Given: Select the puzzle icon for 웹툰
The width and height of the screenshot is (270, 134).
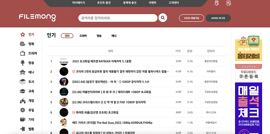Looking at the screenshot, I should pos(23,129).
